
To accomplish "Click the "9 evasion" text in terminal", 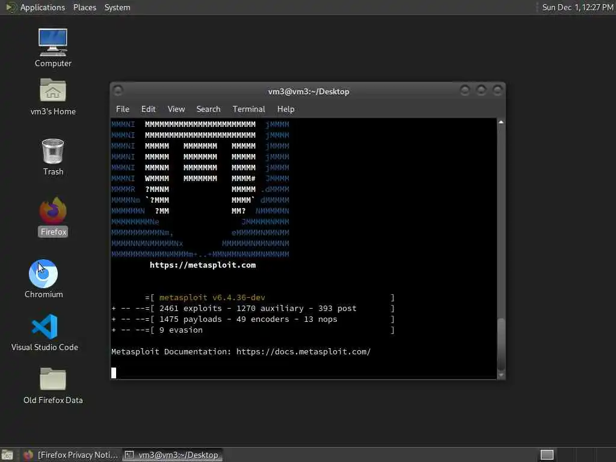I will click(x=181, y=330).
